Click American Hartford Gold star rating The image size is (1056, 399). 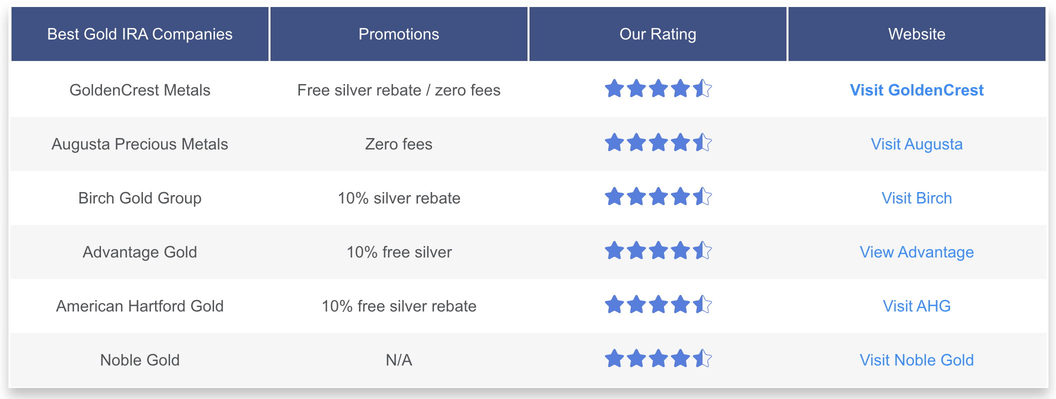click(658, 304)
